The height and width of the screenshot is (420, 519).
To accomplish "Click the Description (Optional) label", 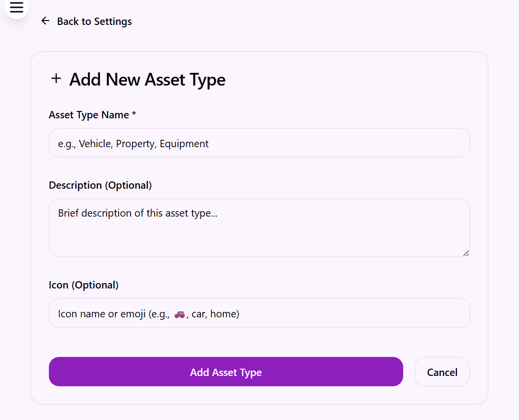I will [100, 185].
